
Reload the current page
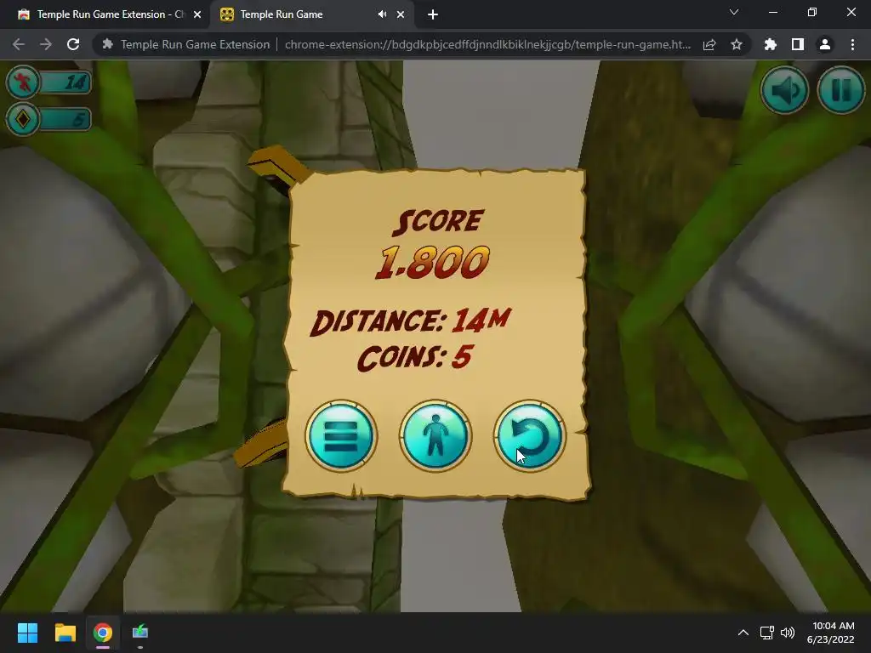pyautogui.click(x=73, y=44)
